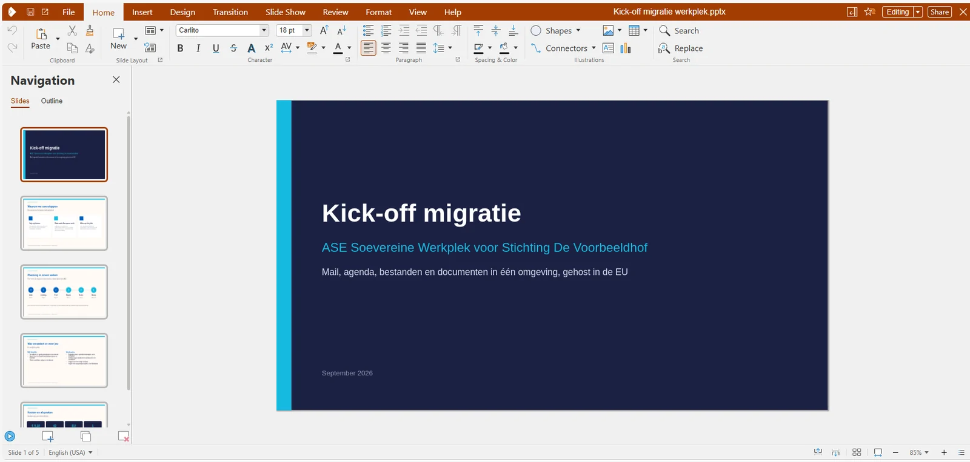Image resolution: width=970 pixels, height=462 pixels.
Task: Toggle Justify paragraph alignment
Action: [421, 48]
